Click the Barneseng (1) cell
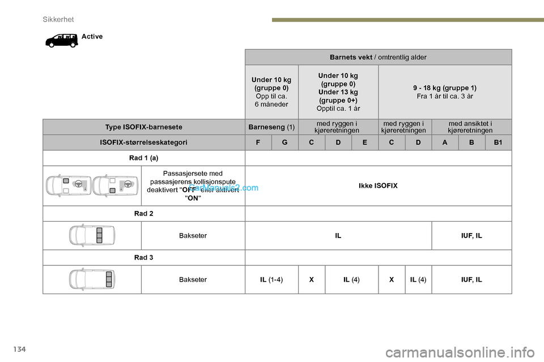Viewport: 544px width, 362px height. (271, 127)
